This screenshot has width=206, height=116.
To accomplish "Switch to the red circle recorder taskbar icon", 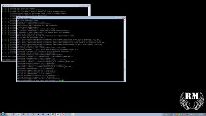I will tap(63, 114).
